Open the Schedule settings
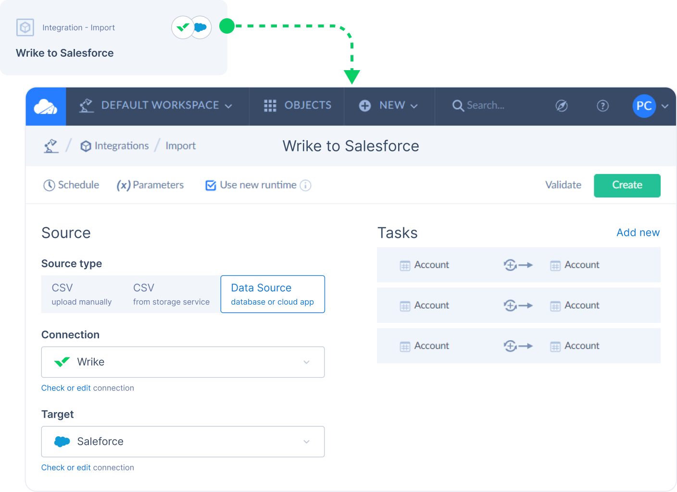677x492 pixels. click(x=71, y=185)
